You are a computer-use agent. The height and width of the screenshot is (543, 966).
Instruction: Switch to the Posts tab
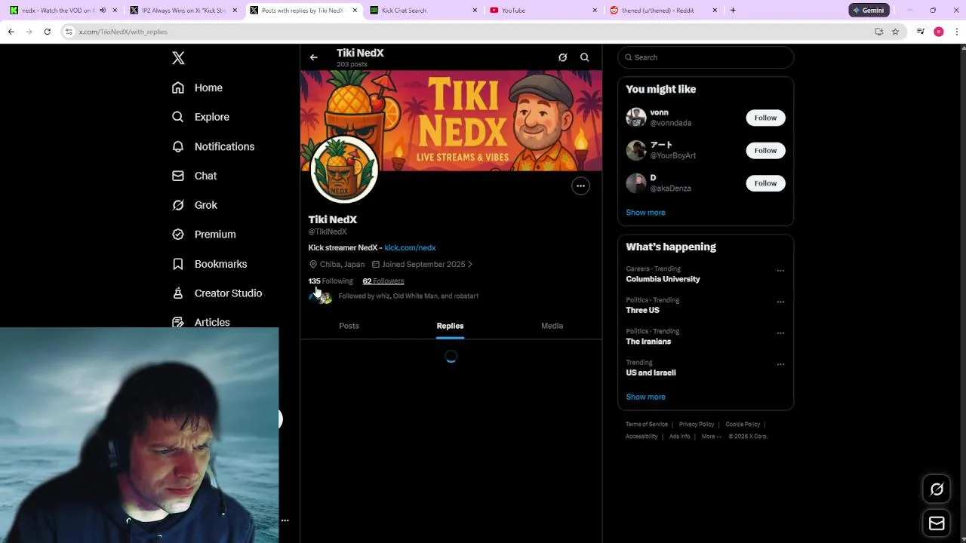pos(349,326)
